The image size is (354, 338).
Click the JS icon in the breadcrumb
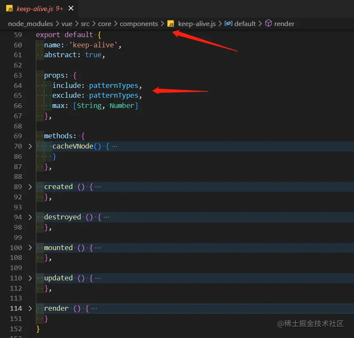(171, 24)
